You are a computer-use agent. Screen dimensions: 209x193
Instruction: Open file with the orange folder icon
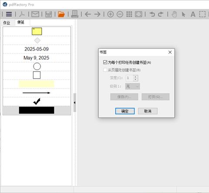pos(61,14)
